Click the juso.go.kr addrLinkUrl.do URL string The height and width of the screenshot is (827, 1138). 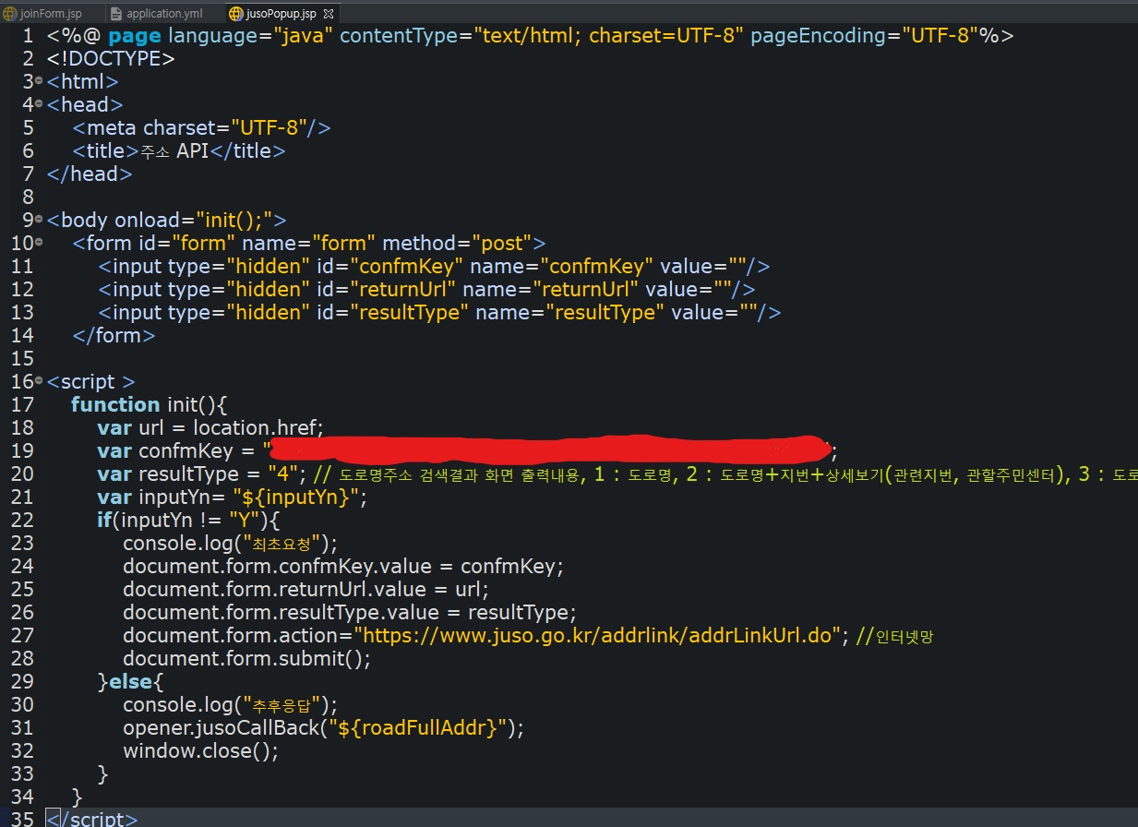597,635
